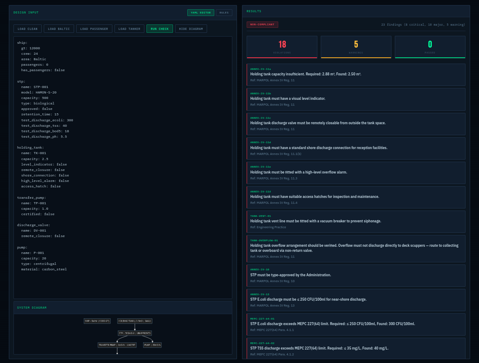Viewport: 479px width, 363px height.
Task: Load the Baltic example
Action: click(x=59, y=29)
